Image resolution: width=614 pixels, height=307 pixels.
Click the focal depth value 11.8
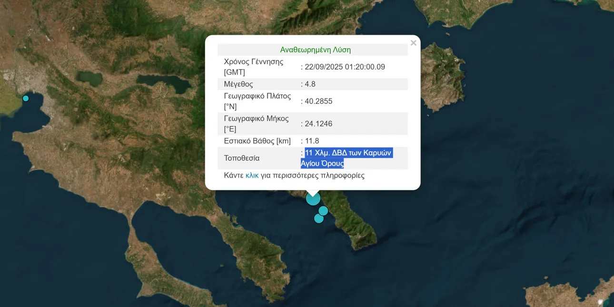pos(312,141)
